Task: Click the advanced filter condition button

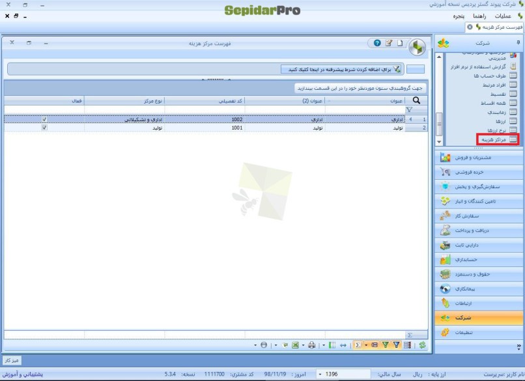Action: (x=342, y=69)
